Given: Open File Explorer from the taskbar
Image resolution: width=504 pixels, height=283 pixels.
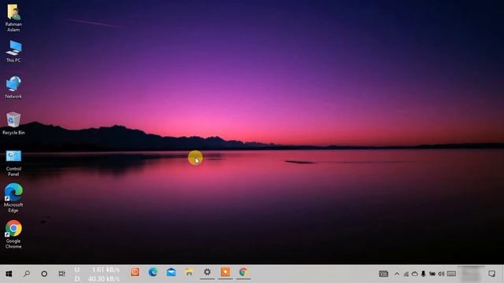Looking at the screenshot, I should tap(189, 272).
